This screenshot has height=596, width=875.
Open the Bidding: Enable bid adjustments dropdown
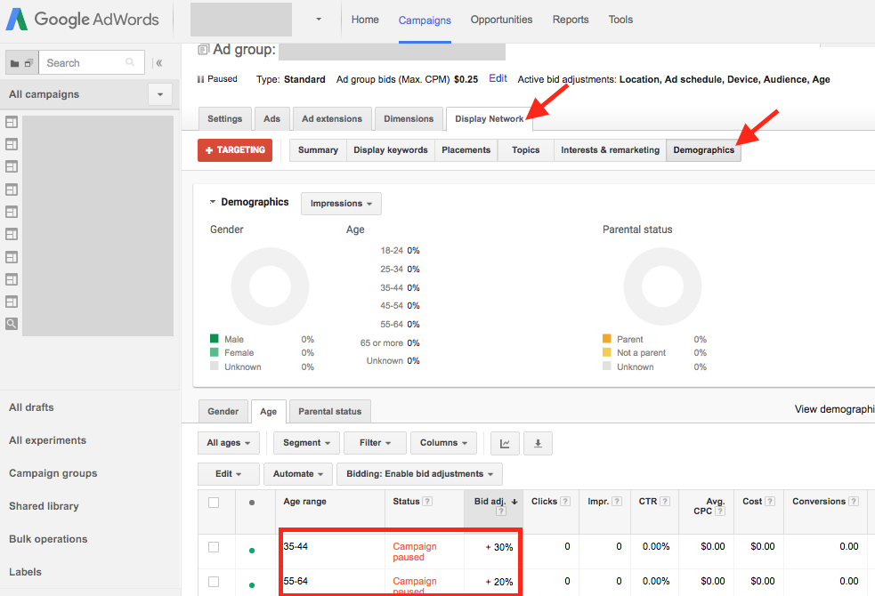(439, 474)
